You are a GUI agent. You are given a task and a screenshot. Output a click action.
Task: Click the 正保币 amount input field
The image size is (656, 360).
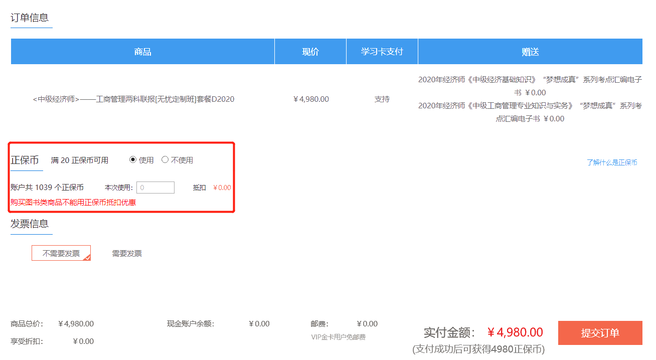pos(155,187)
